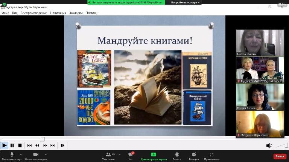Step forward one frame icon
Screen dimensions: 289x162
(x=62, y=145)
